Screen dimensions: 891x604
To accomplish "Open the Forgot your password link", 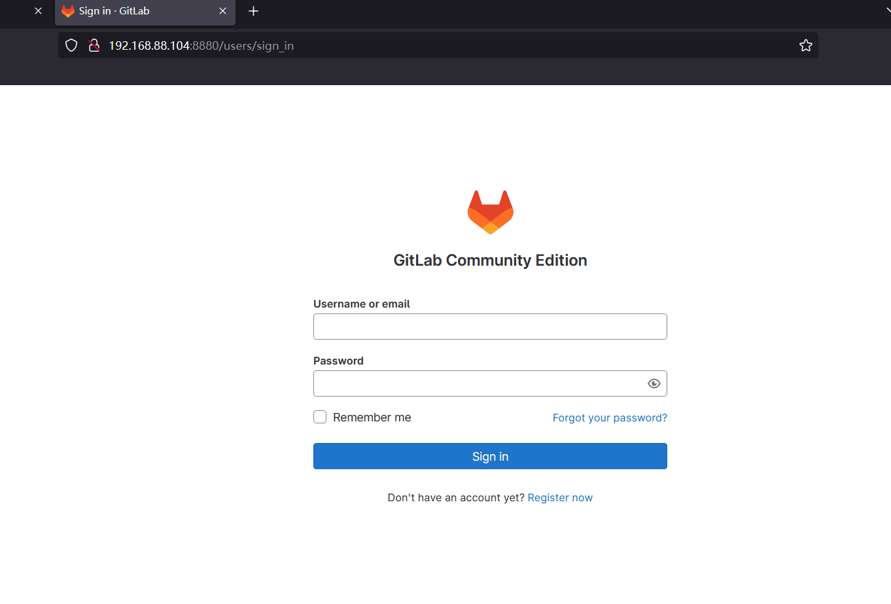I will 610,417.
